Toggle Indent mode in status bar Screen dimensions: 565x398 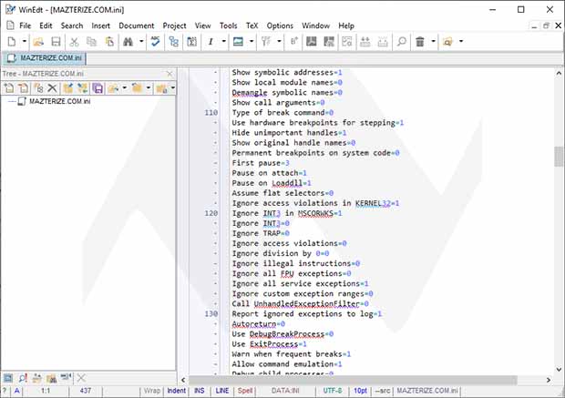[x=176, y=391]
